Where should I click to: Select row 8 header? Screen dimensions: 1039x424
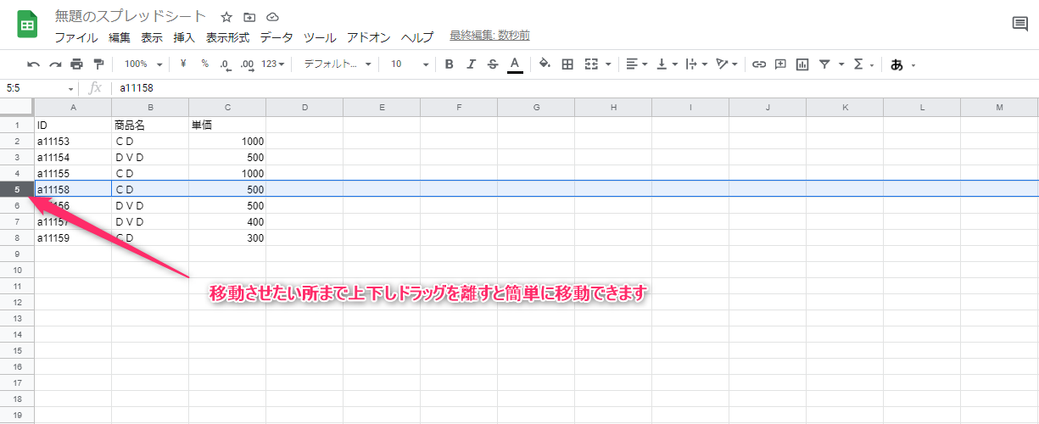[x=17, y=237]
